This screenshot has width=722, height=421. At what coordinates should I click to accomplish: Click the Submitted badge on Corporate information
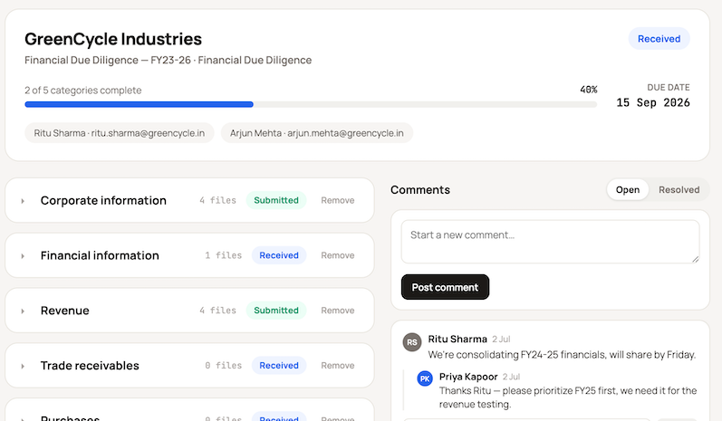tap(276, 200)
